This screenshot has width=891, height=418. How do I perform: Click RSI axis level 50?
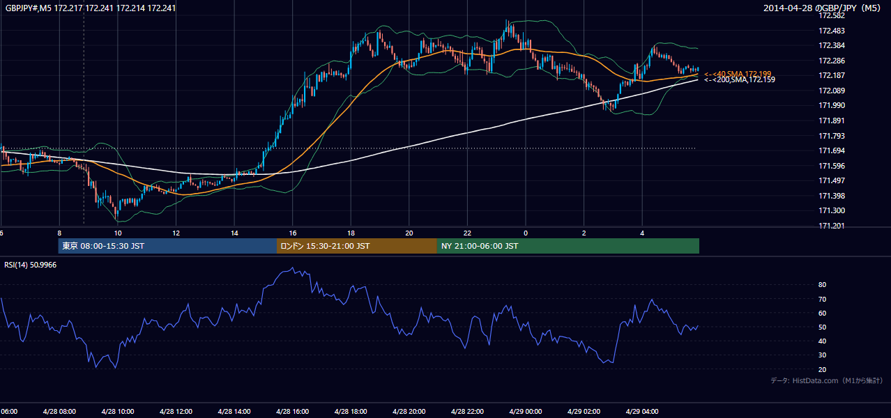tap(823, 327)
